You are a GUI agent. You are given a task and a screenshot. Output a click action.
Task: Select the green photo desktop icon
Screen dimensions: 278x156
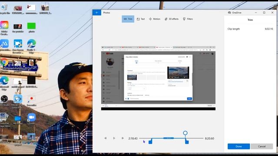click(31, 27)
